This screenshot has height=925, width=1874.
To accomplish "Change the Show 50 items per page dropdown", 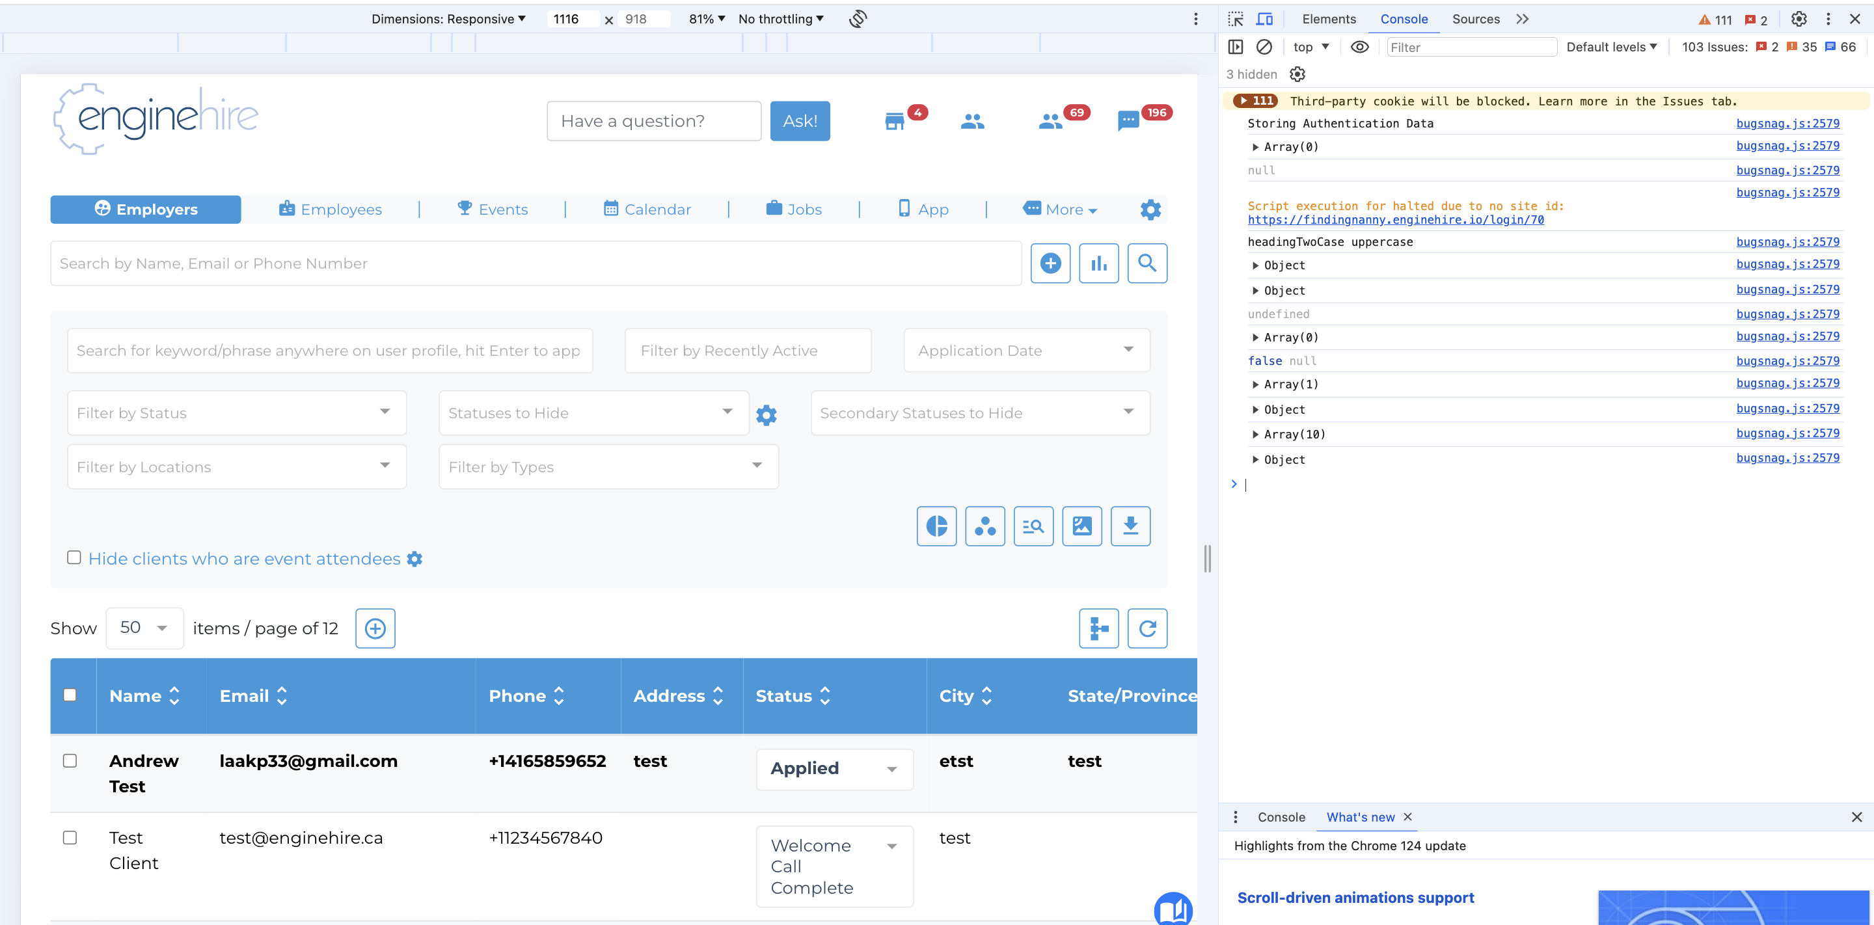I will click(144, 628).
